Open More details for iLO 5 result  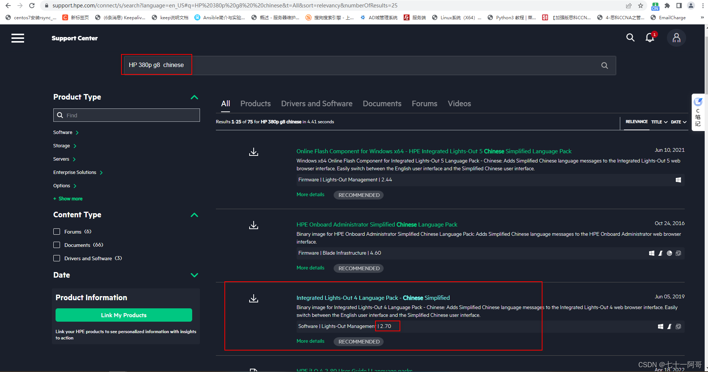click(x=310, y=195)
